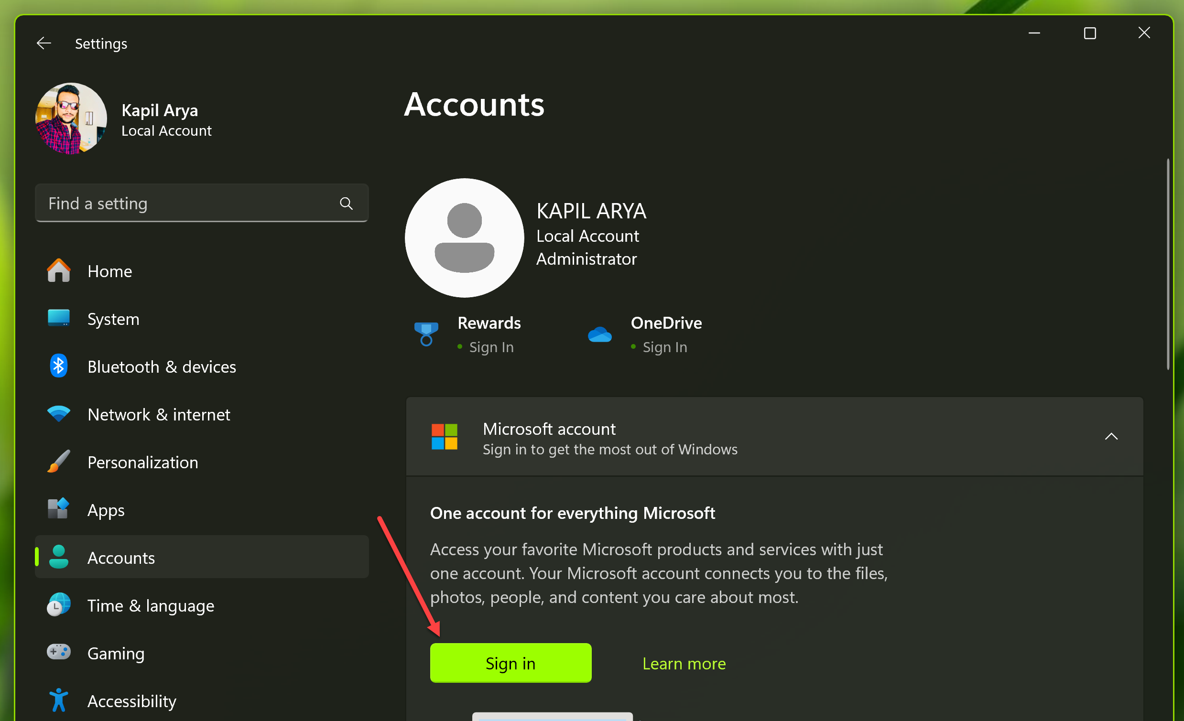Click the Network Wi-Fi icon
This screenshot has width=1184, height=721.
tap(59, 414)
